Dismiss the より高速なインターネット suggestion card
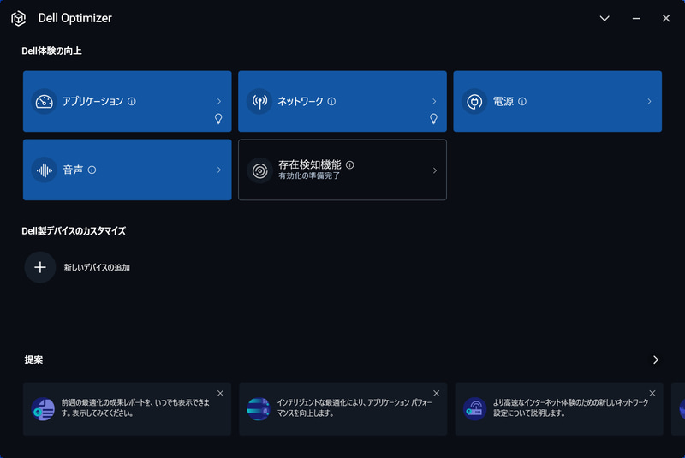The width and height of the screenshot is (685, 458). point(652,394)
